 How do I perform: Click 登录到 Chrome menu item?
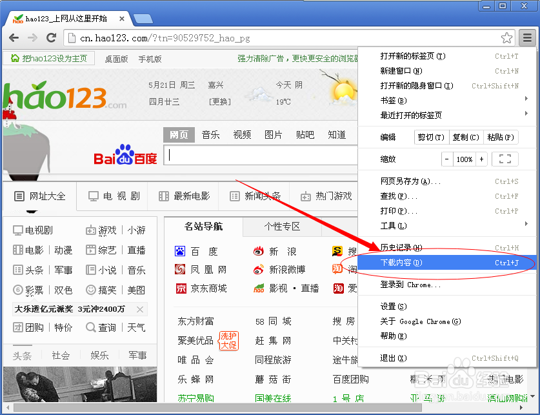tap(446, 285)
